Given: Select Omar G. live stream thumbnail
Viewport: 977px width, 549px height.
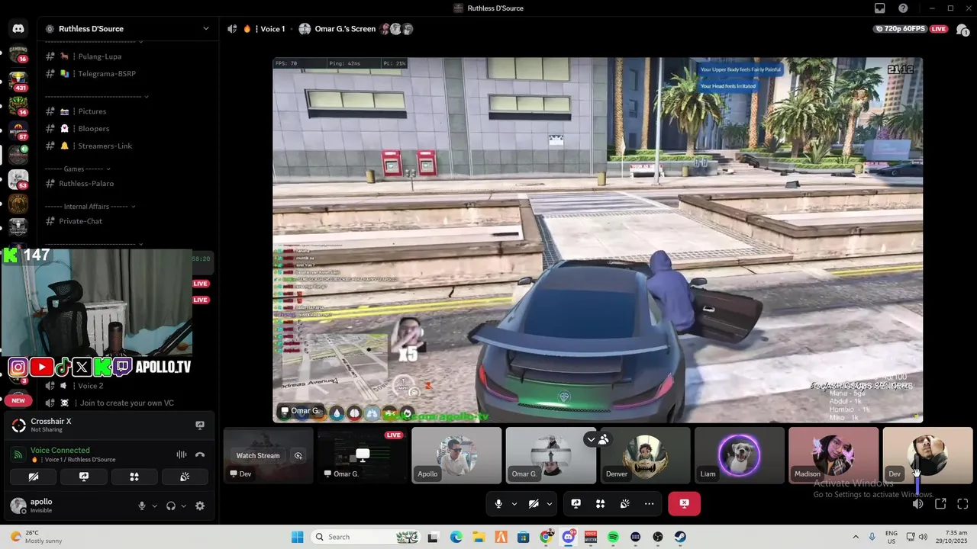Looking at the screenshot, I should 362,455.
